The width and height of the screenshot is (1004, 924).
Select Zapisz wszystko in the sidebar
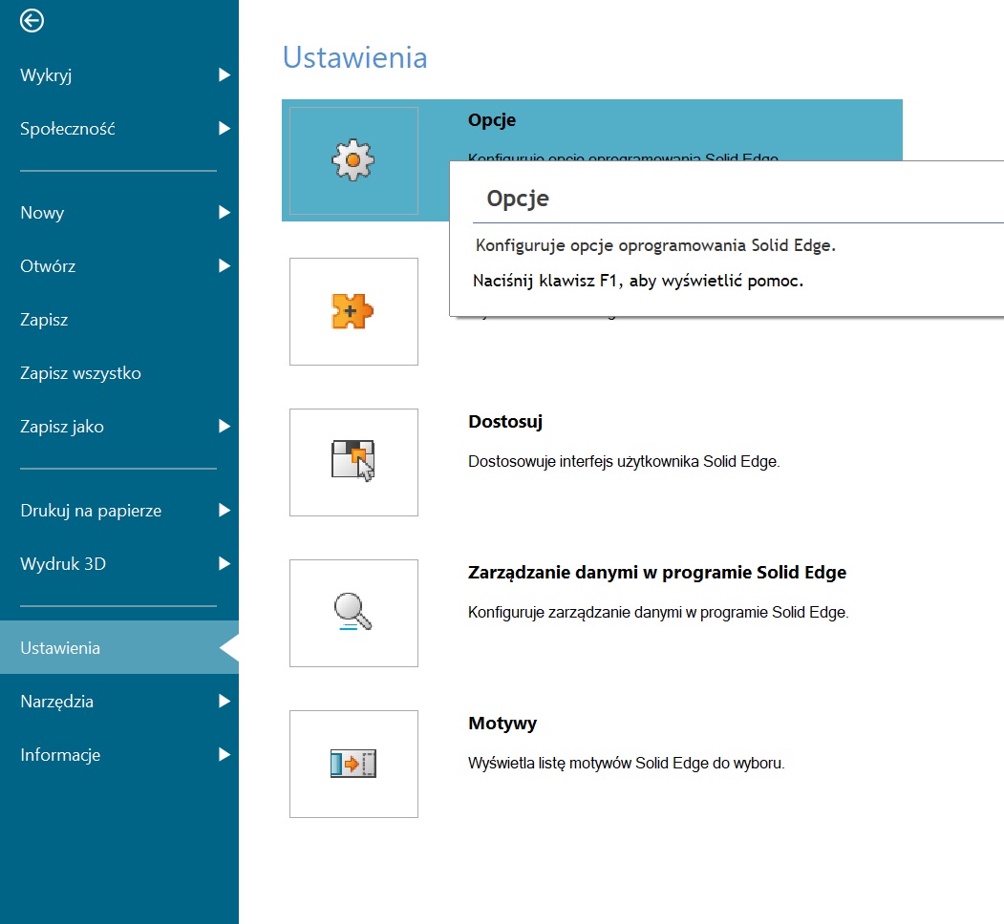pyautogui.click(x=80, y=373)
